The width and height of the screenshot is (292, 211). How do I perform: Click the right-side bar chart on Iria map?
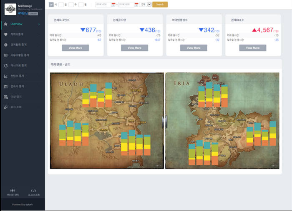(261, 133)
